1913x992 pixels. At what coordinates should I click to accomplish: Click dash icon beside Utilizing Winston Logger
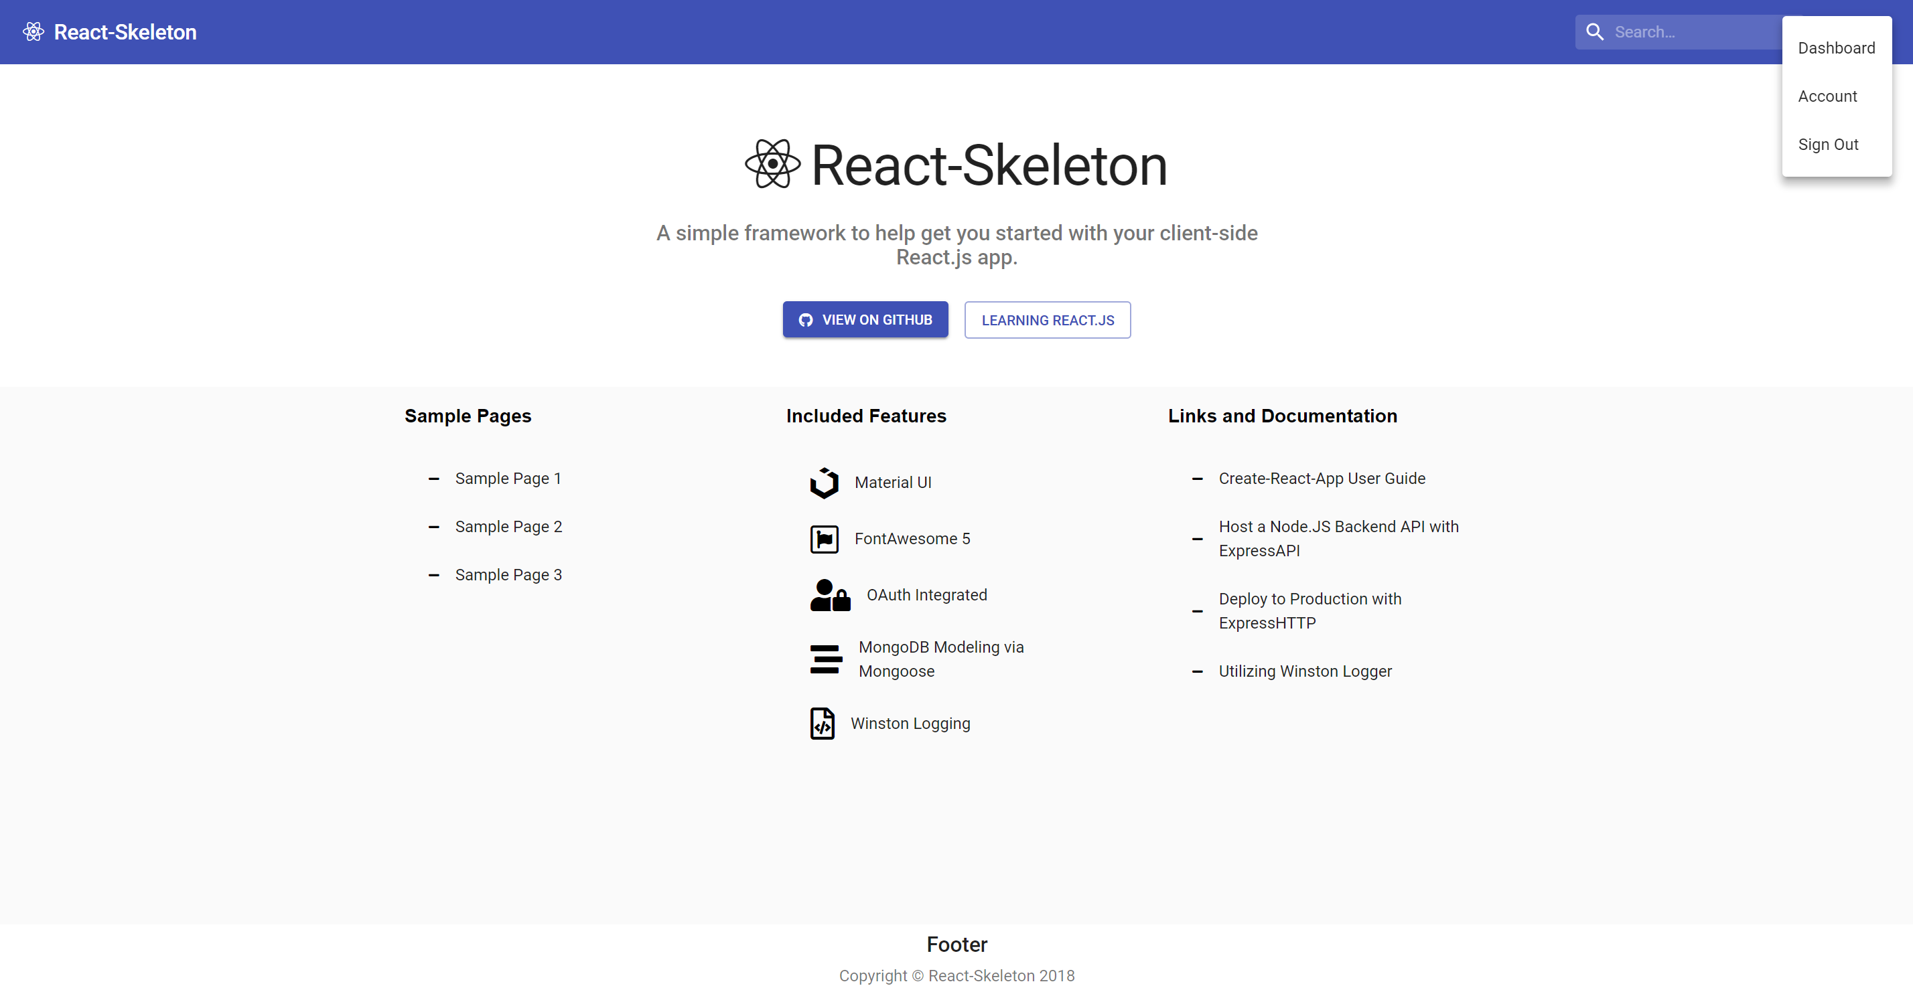pos(1197,672)
